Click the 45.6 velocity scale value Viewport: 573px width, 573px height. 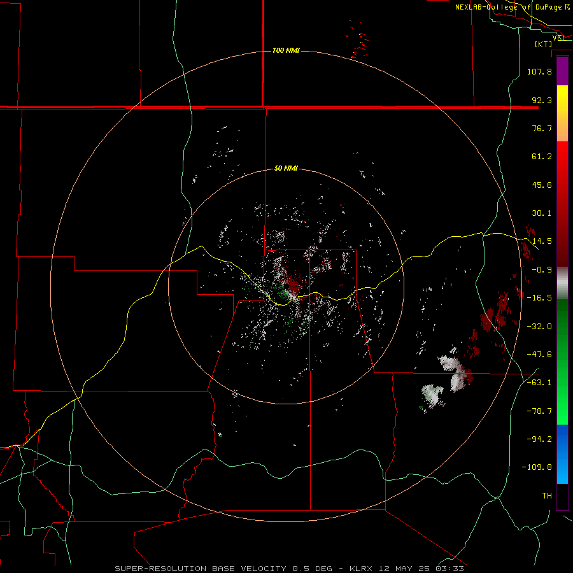tap(542, 185)
